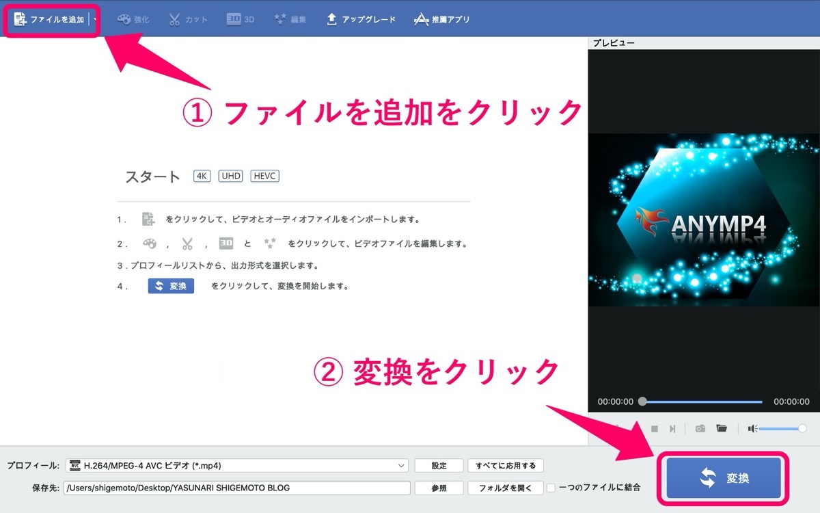Select the 強化 (Enhance) palette tool
The image size is (820, 513).
pos(133,19)
